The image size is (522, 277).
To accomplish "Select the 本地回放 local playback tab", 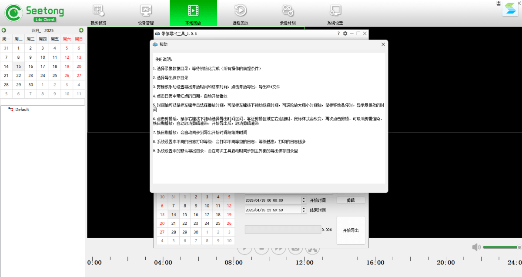I will 193,13.
